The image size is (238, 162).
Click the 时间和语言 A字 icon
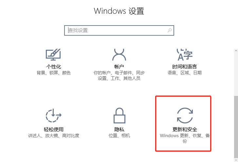(x=185, y=55)
